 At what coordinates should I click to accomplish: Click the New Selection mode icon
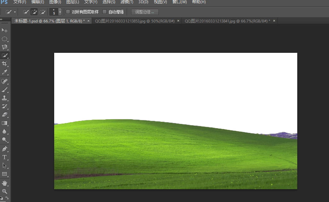point(26,12)
